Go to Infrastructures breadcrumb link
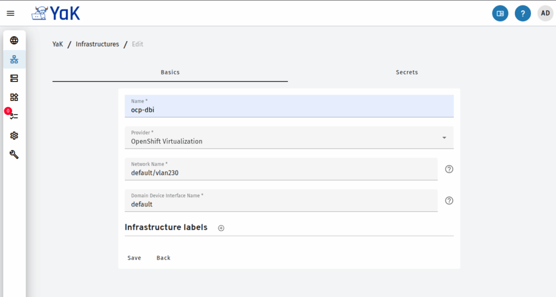Viewport: 556px width, 297px height. pyautogui.click(x=97, y=45)
